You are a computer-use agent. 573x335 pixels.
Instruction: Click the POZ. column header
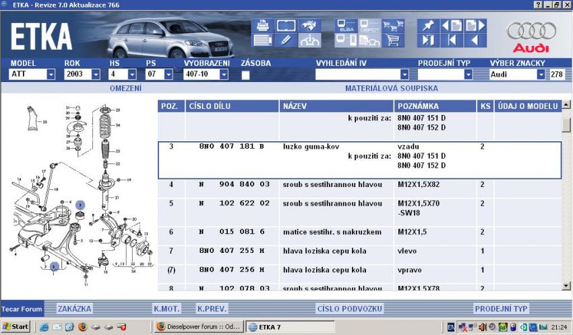(x=171, y=106)
